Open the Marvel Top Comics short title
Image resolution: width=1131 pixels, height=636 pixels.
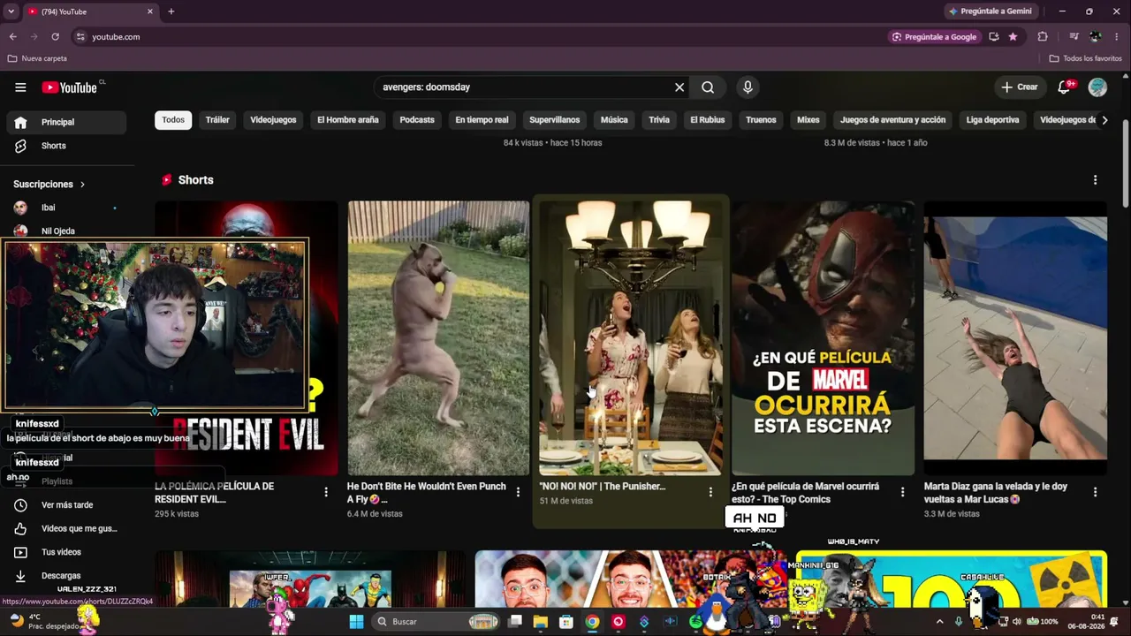pyautogui.click(x=806, y=493)
